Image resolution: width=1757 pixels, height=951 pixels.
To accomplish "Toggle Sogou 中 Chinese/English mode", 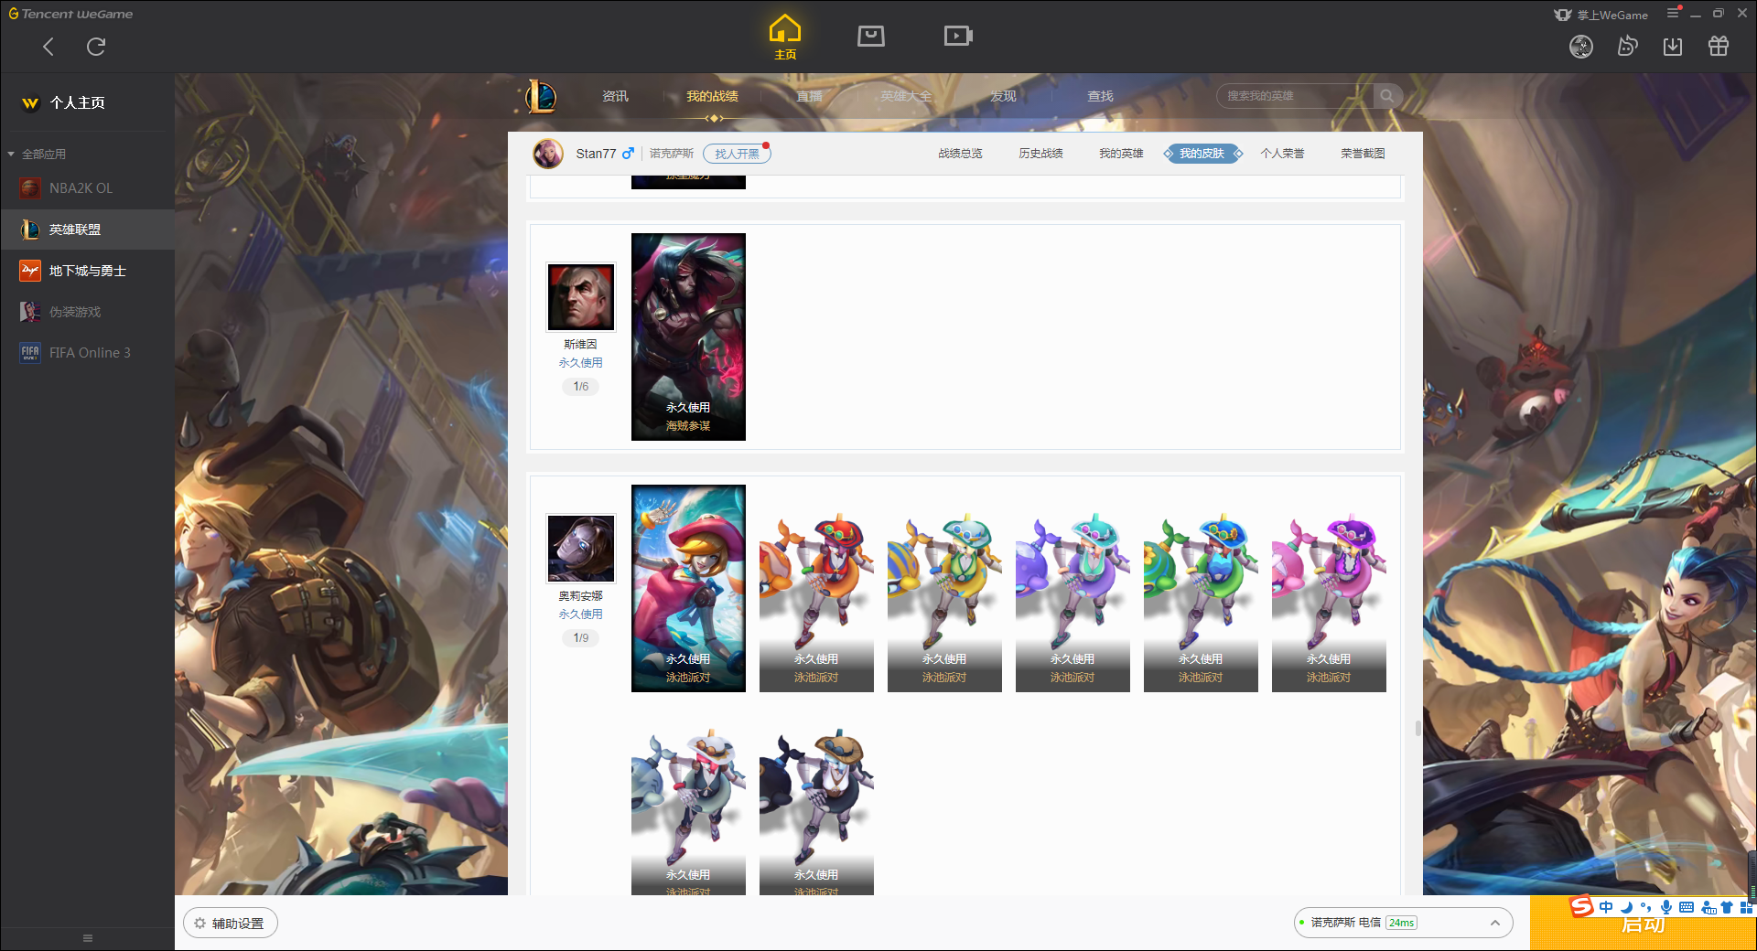I will [x=1606, y=907].
